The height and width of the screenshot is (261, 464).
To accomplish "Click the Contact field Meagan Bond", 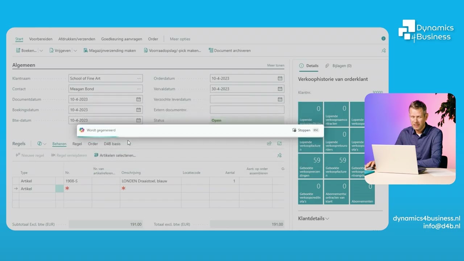I will [105, 89].
